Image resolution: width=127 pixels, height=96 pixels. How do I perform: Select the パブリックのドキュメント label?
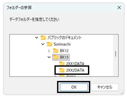point(65,38)
